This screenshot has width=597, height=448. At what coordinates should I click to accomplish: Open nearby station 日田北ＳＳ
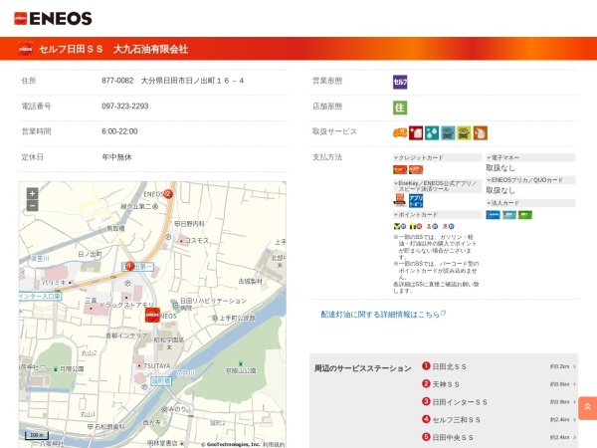click(x=450, y=366)
